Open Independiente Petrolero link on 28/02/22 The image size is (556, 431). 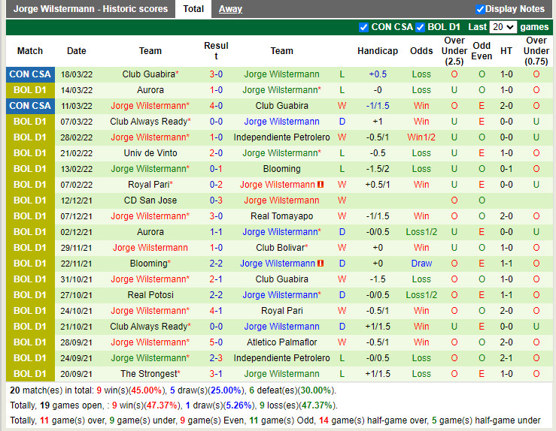[x=281, y=137]
